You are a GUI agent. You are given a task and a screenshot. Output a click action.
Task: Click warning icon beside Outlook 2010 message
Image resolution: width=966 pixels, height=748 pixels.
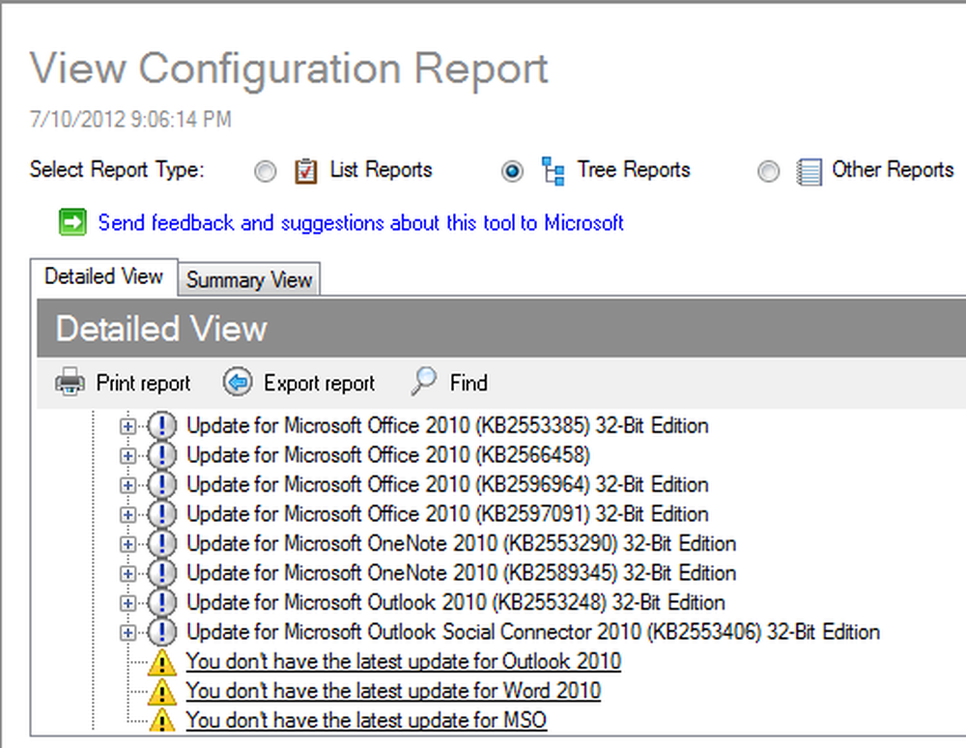162,662
